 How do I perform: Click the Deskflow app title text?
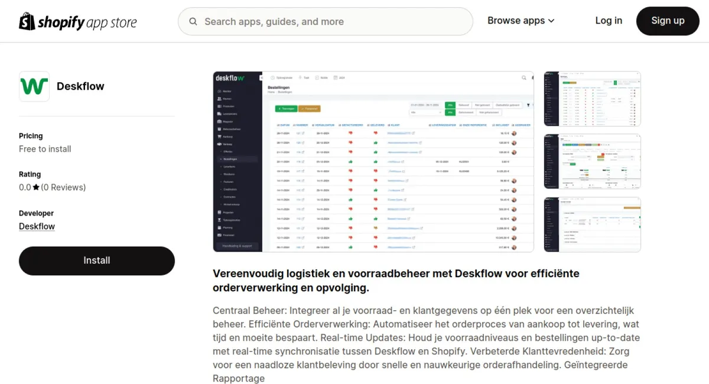click(80, 86)
